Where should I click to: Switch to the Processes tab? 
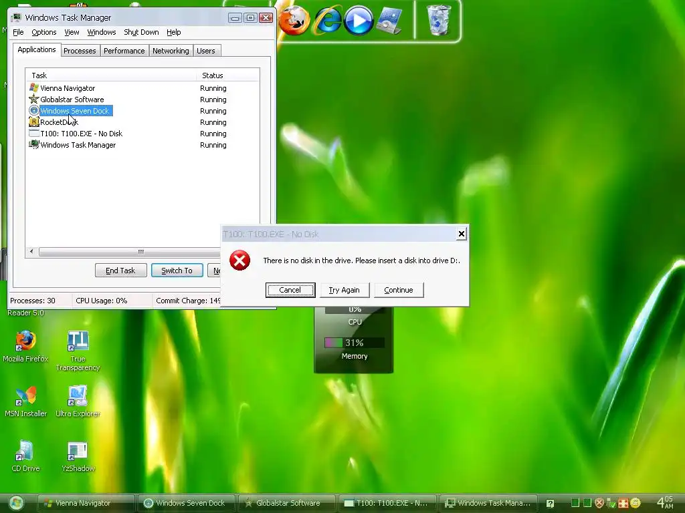[x=80, y=51]
